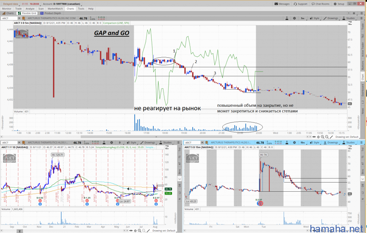Viewport: 367px width, 233px height.
Task: Open the Style menu in the 15m chart
Action: click(x=315, y=143)
